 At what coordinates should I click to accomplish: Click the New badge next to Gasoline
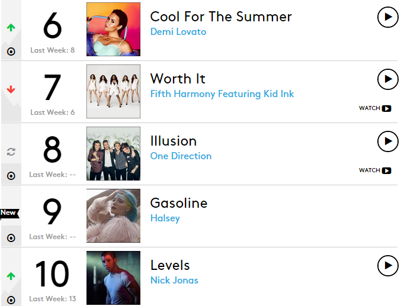(x=8, y=212)
